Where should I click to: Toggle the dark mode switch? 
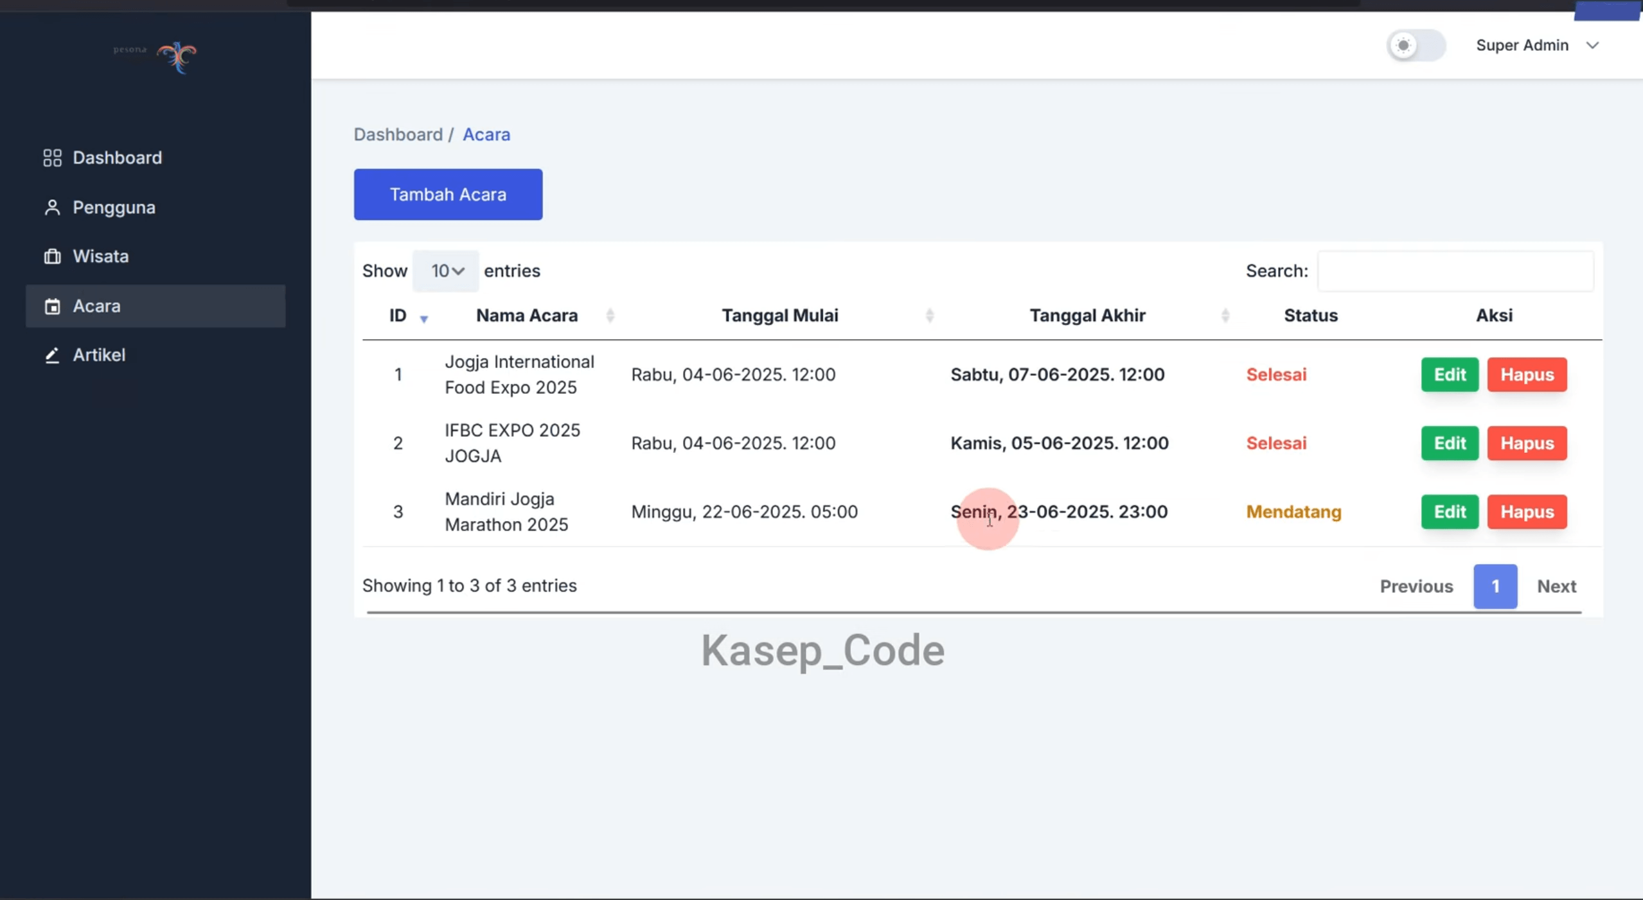pyautogui.click(x=1416, y=46)
